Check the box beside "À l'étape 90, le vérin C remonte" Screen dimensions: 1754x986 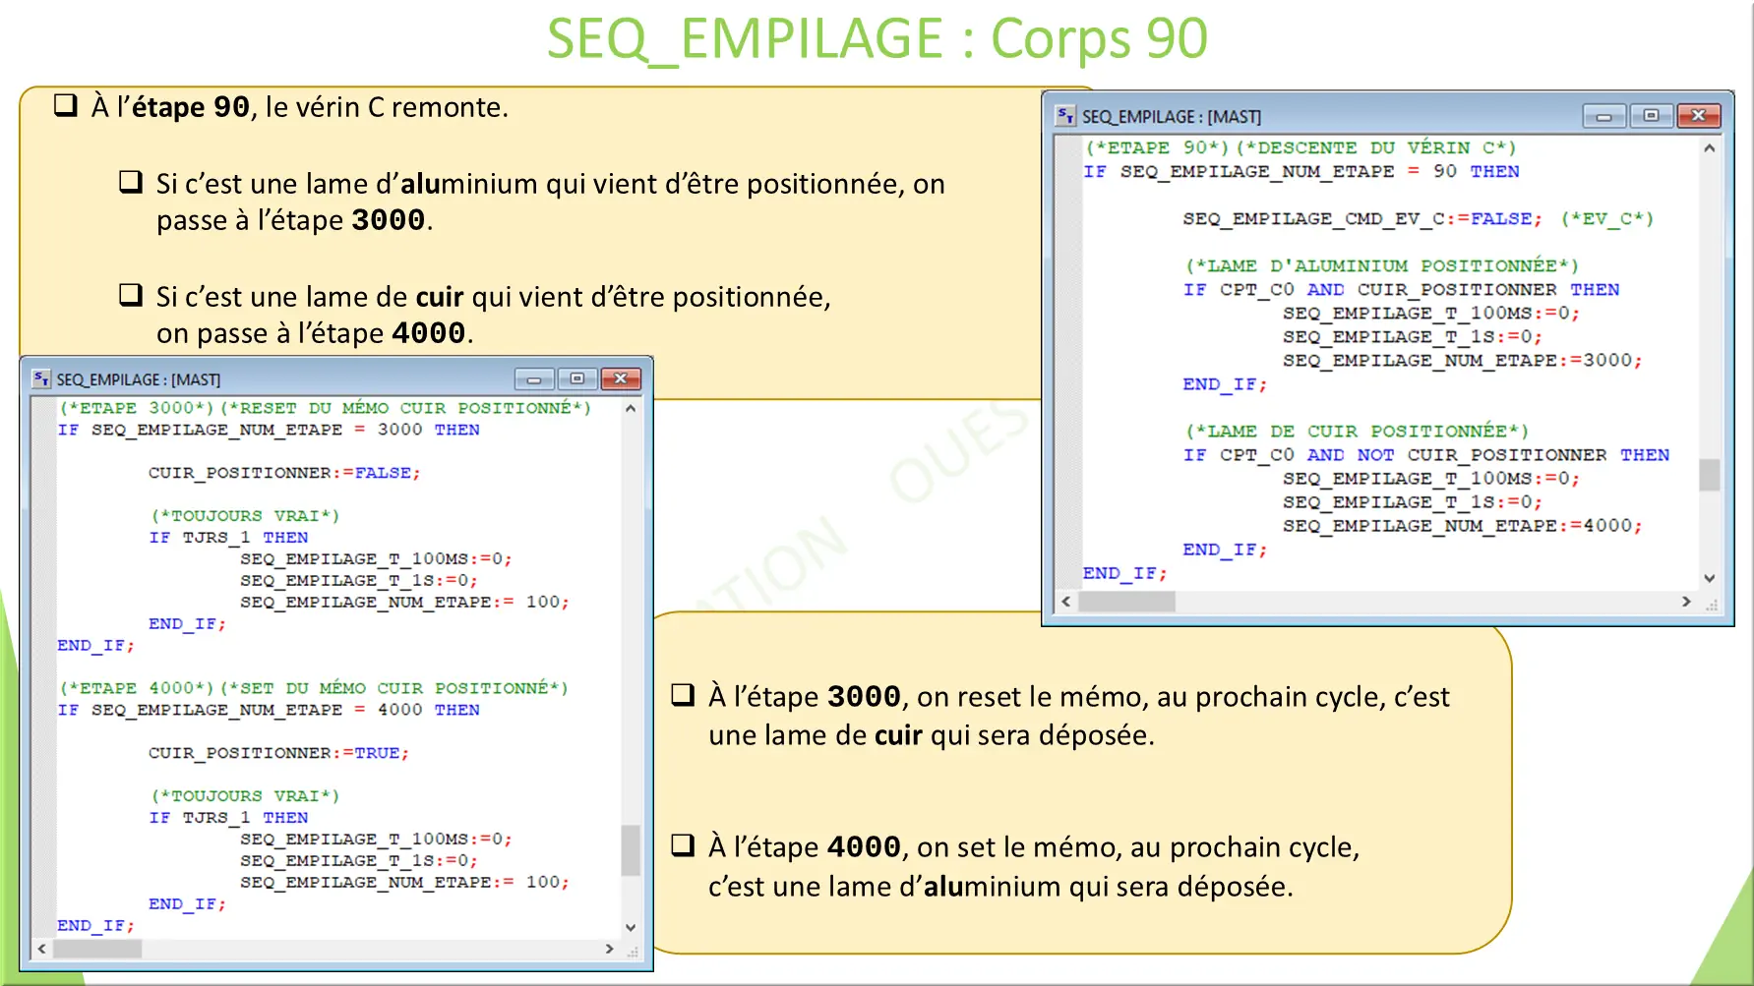[66, 103]
